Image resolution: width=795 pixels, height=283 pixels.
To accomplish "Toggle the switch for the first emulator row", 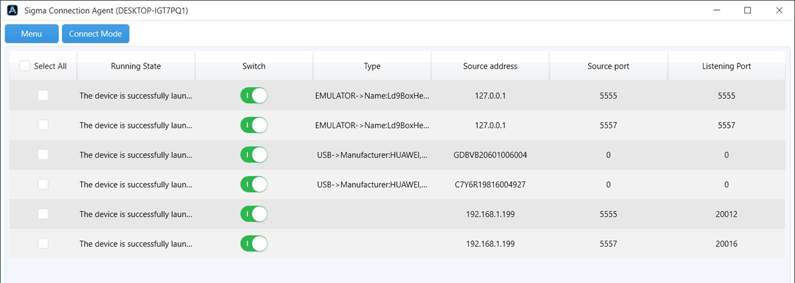I will 253,95.
